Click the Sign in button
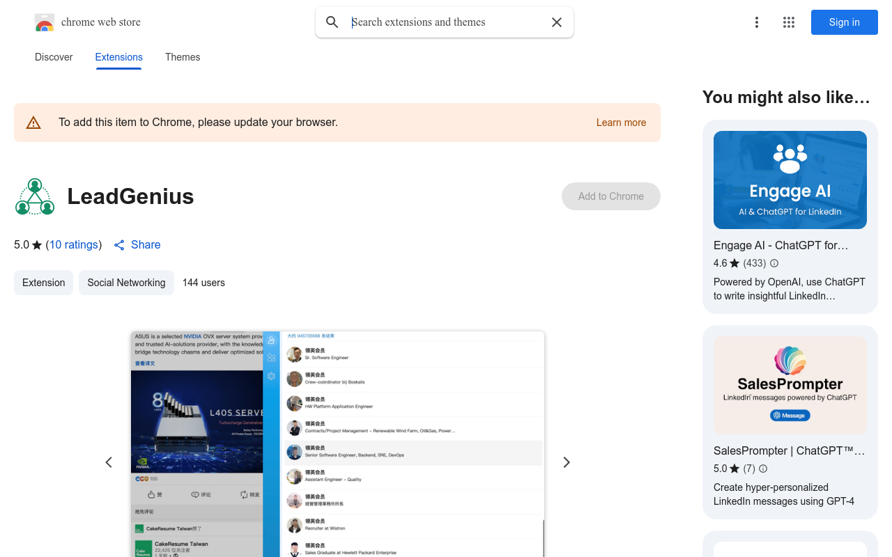Image resolution: width=892 pixels, height=557 pixels. coord(845,22)
